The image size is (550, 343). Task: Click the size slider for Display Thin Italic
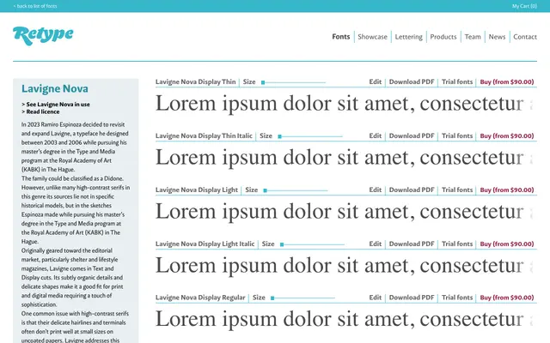coord(310,136)
